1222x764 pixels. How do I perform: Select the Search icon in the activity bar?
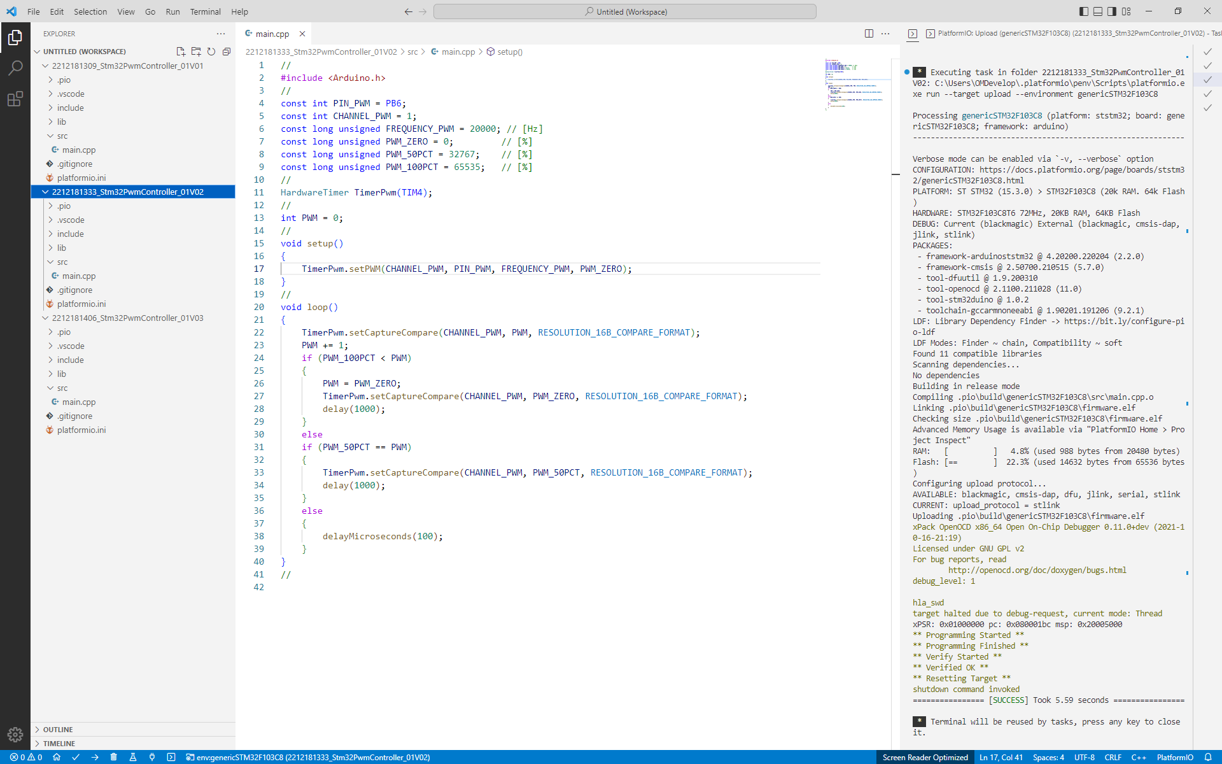coord(15,67)
